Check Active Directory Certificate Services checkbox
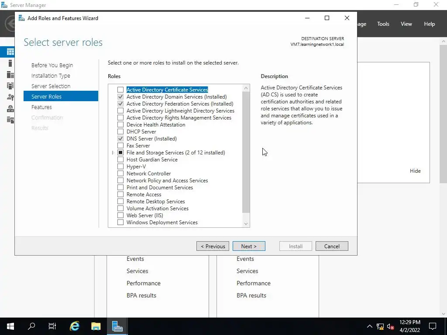The width and height of the screenshot is (447, 335). click(120, 90)
